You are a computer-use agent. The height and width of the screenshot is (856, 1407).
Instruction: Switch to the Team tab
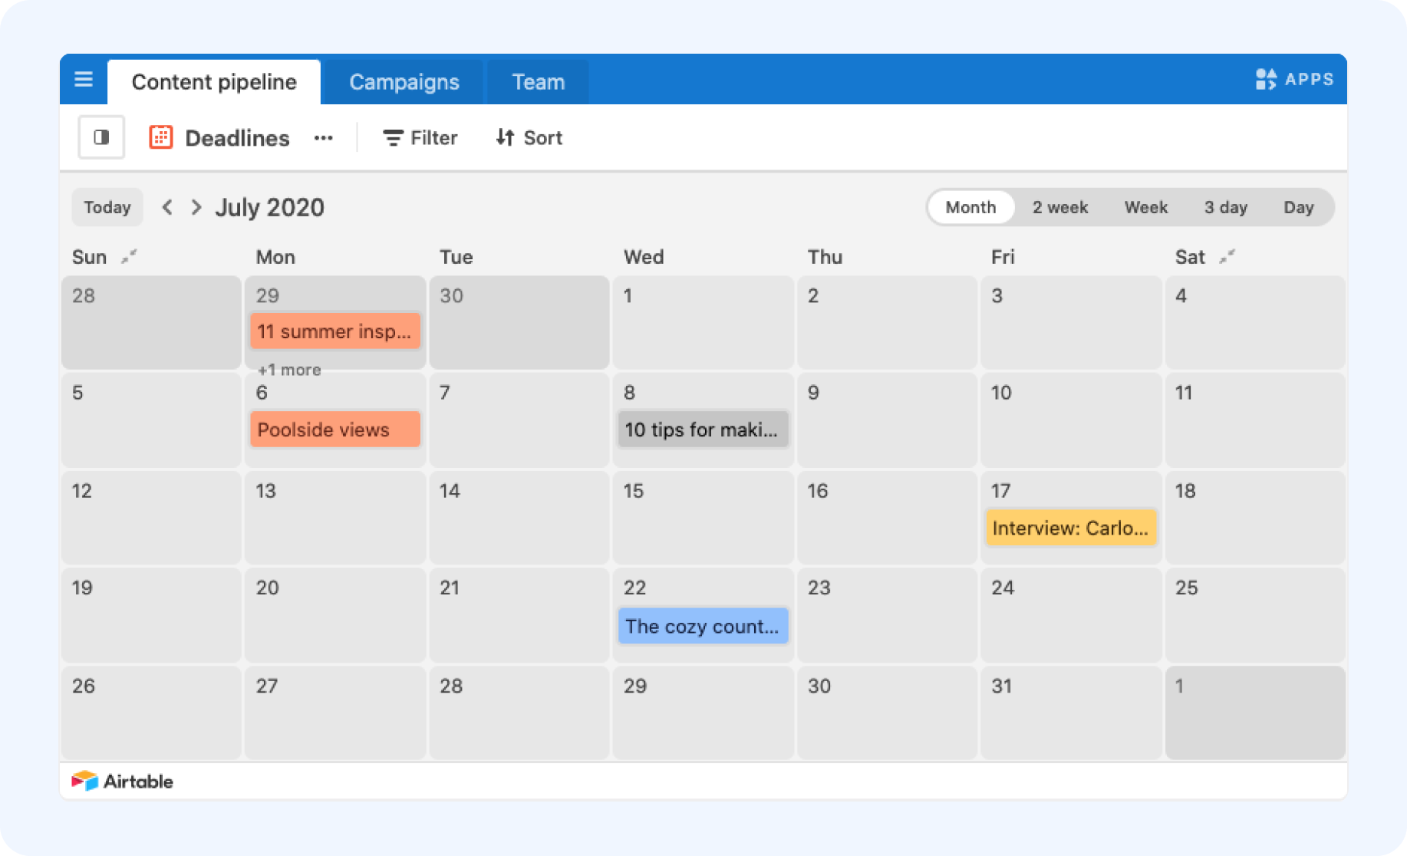538,81
